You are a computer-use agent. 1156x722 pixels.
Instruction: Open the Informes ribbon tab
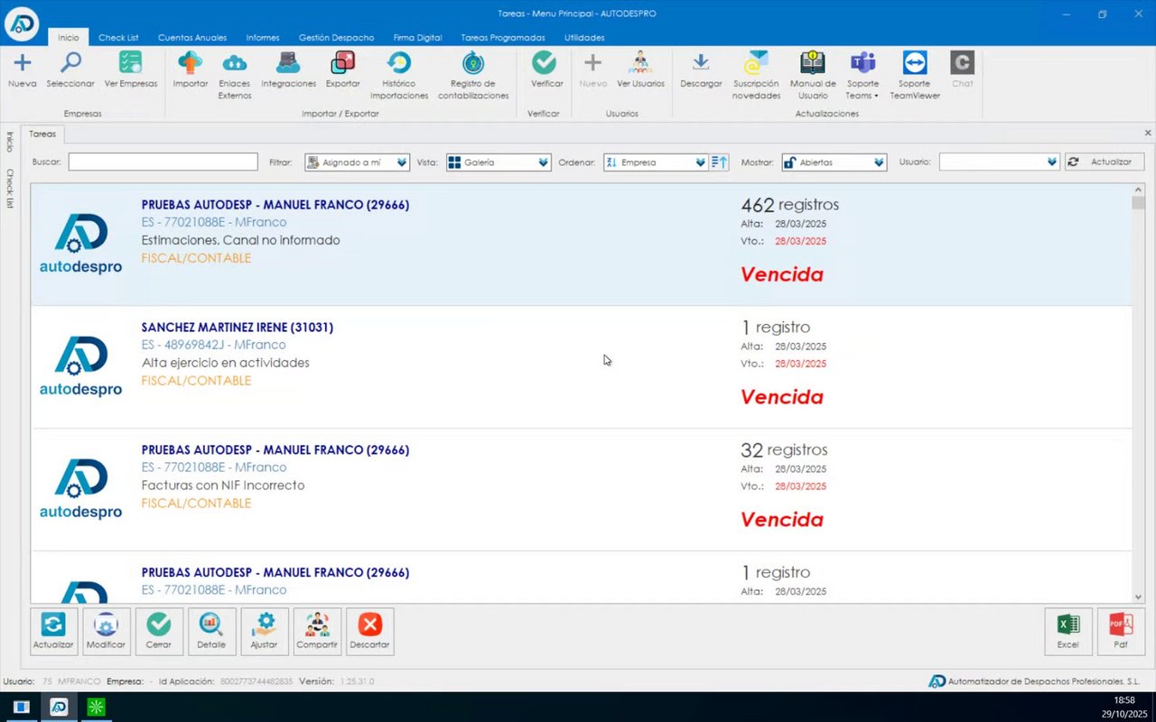click(263, 38)
